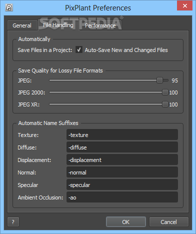Screen dimensions: 196x234
Task: Click the 'Save Files in a Project:' label
Action: pos(45,50)
